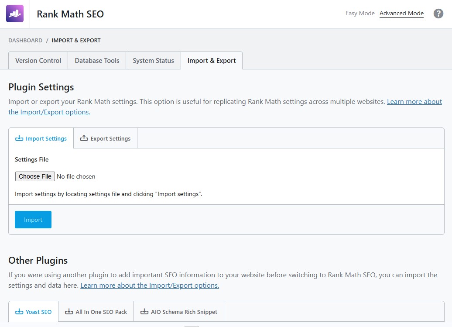Select the Import & Export tab

pos(212,61)
